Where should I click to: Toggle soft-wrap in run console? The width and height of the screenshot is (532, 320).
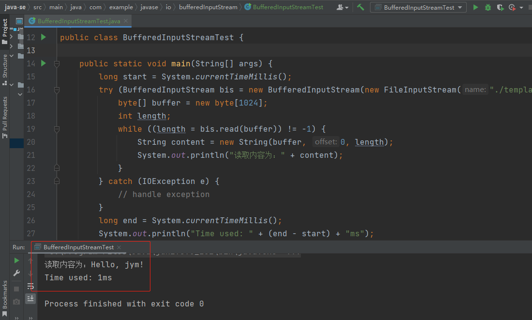coord(30,286)
